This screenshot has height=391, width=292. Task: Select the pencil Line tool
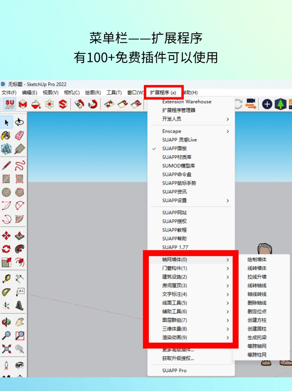[6, 165]
